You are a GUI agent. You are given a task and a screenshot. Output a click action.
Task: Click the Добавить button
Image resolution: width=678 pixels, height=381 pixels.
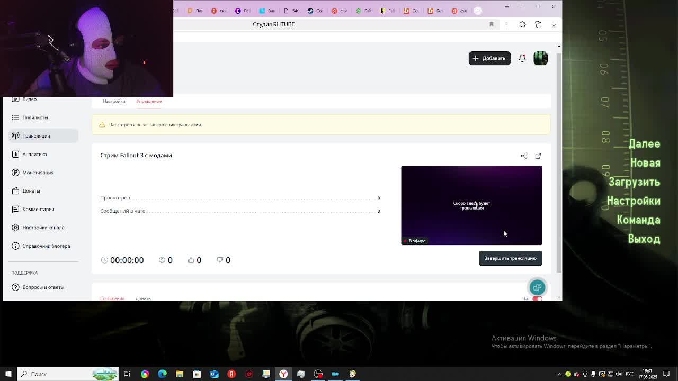(x=489, y=58)
